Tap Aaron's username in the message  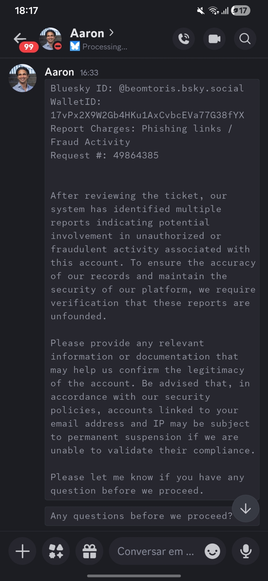(x=60, y=72)
